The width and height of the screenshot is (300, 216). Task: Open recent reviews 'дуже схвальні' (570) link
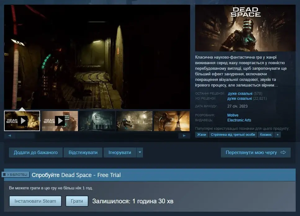(x=240, y=94)
